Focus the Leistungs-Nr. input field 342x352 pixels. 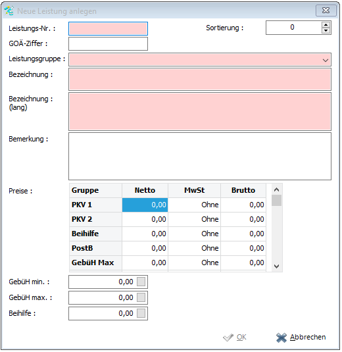tap(108, 29)
